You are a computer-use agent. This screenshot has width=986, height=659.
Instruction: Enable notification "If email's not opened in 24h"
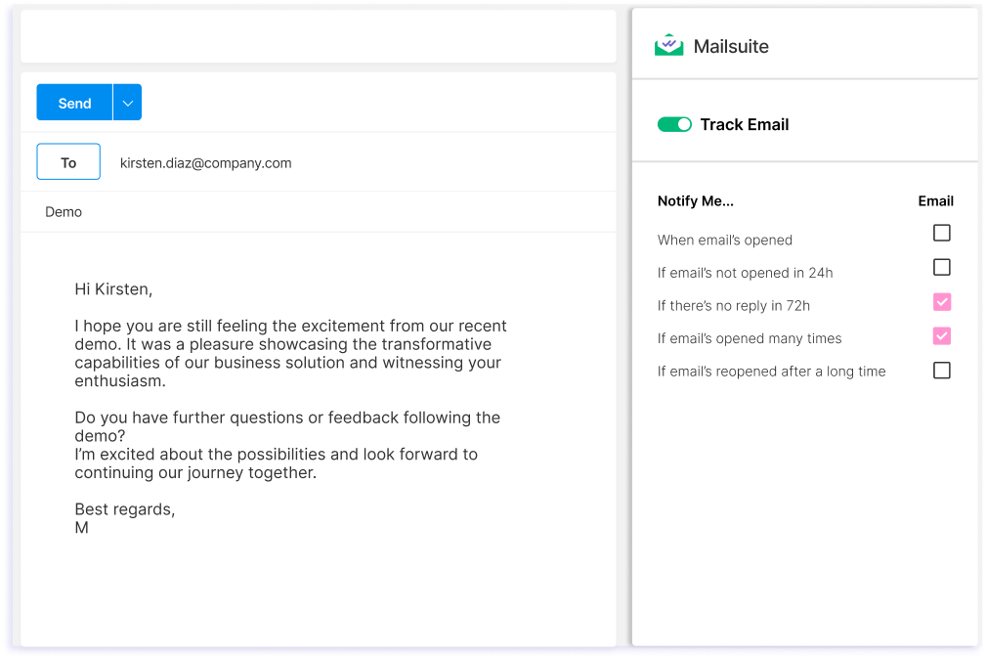[x=941, y=267]
